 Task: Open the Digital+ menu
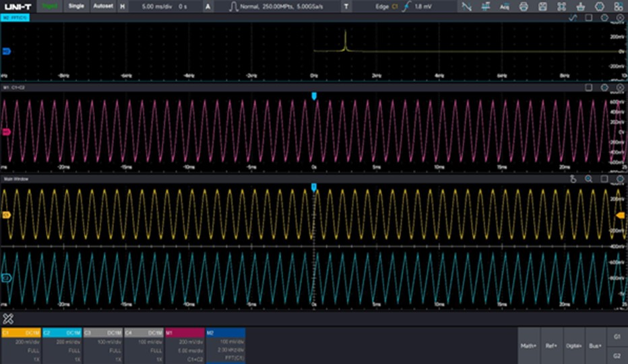574,346
